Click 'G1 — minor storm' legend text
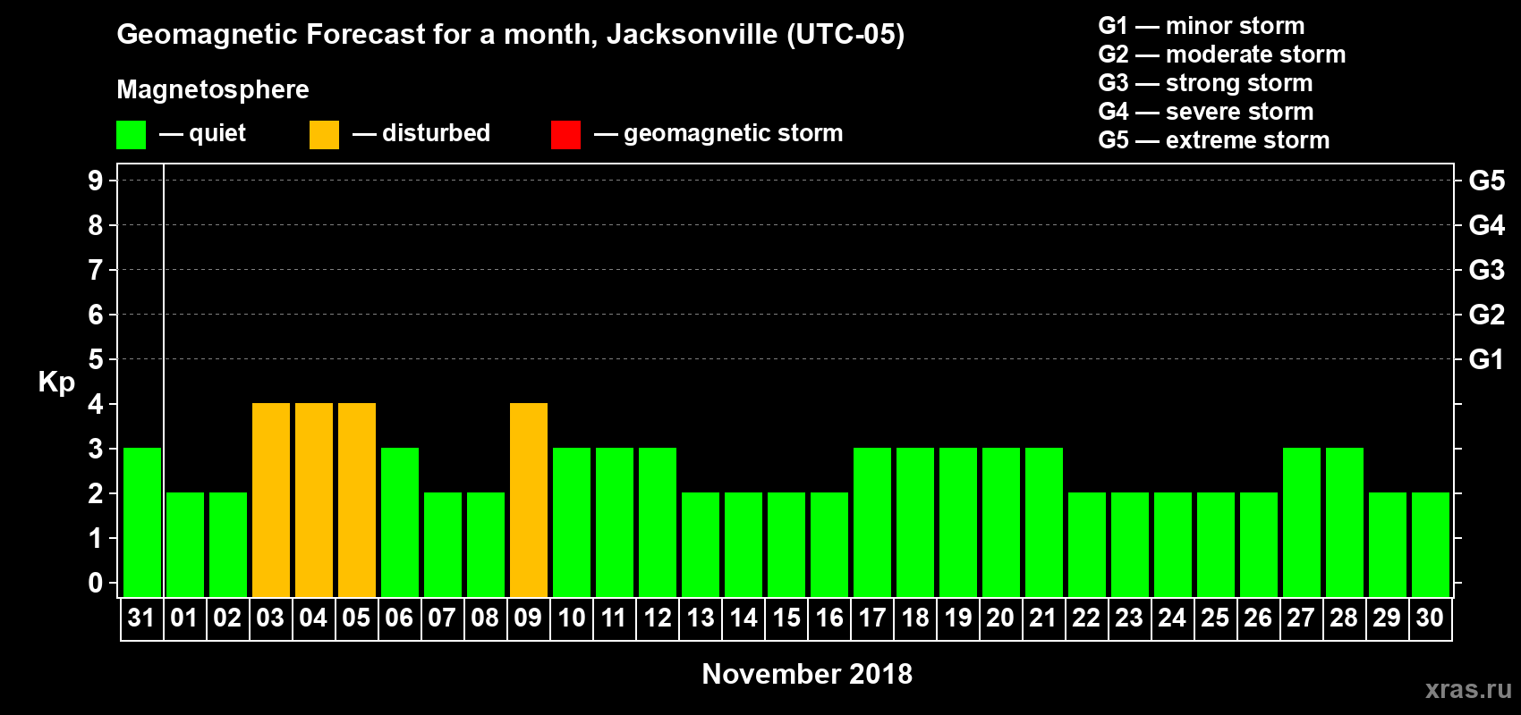 [1202, 26]
